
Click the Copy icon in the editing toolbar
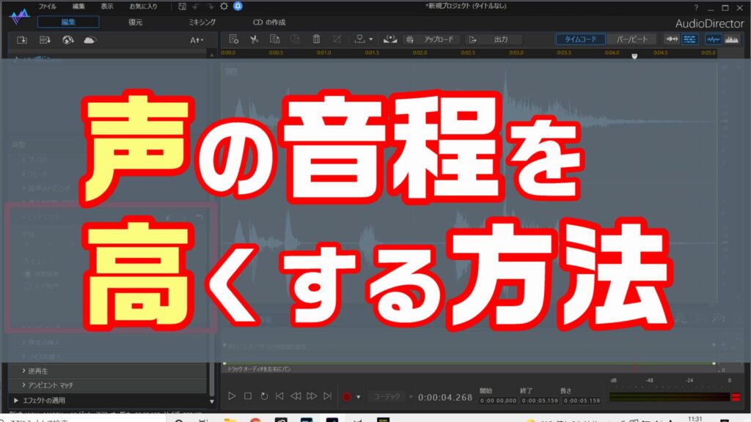pos(275,39)
